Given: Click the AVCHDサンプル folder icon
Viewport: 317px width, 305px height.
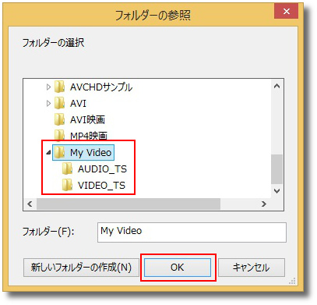Looking at the screenshot, I should [x=60, y=87].
